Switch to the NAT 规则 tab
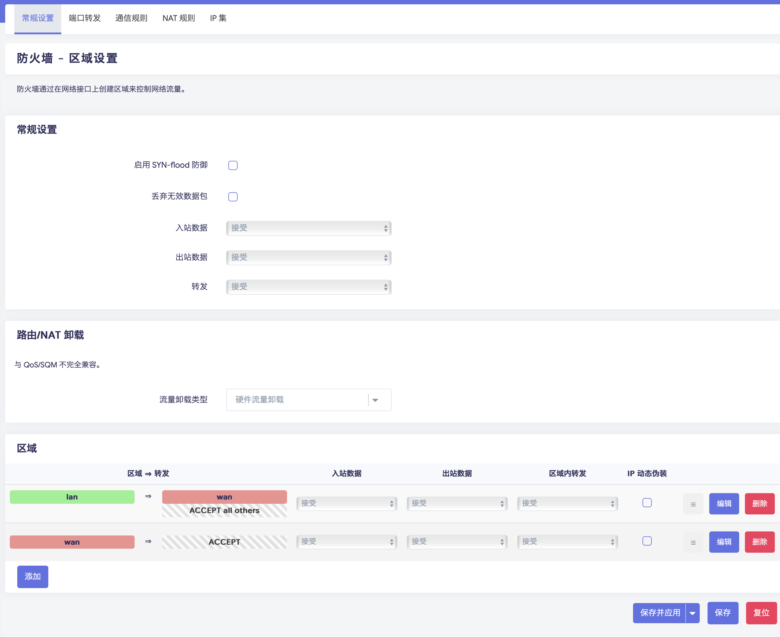780x637 pixels. click(x=179, y=18)
